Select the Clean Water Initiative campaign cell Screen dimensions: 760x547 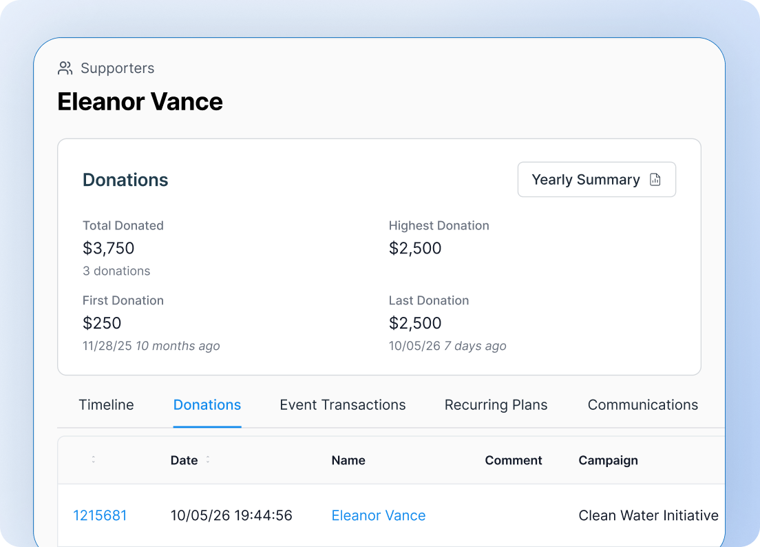click(x=648, y=515)
